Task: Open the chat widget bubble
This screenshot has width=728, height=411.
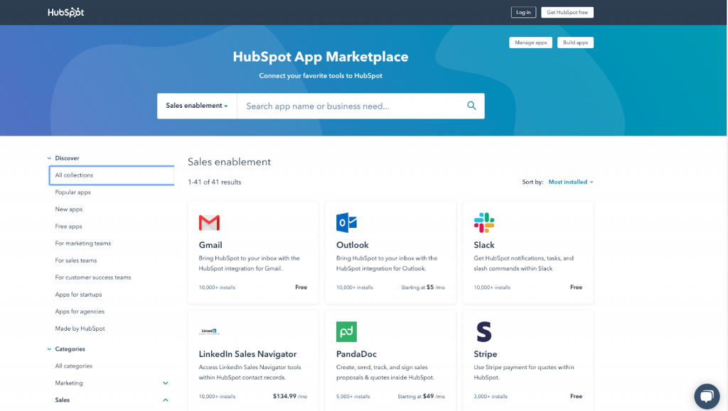Action: 707,396
